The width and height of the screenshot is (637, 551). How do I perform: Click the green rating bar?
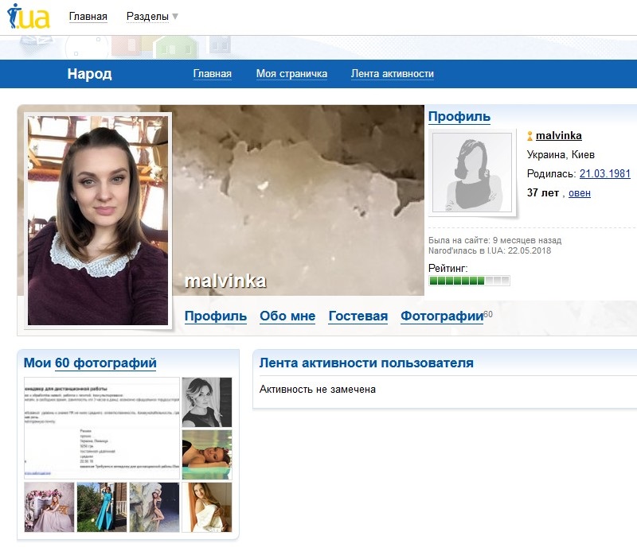click(469, 281)
